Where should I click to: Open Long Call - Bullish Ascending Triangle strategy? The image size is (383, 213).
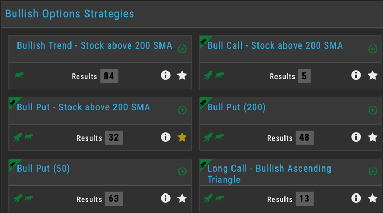(x=269, y=174)
